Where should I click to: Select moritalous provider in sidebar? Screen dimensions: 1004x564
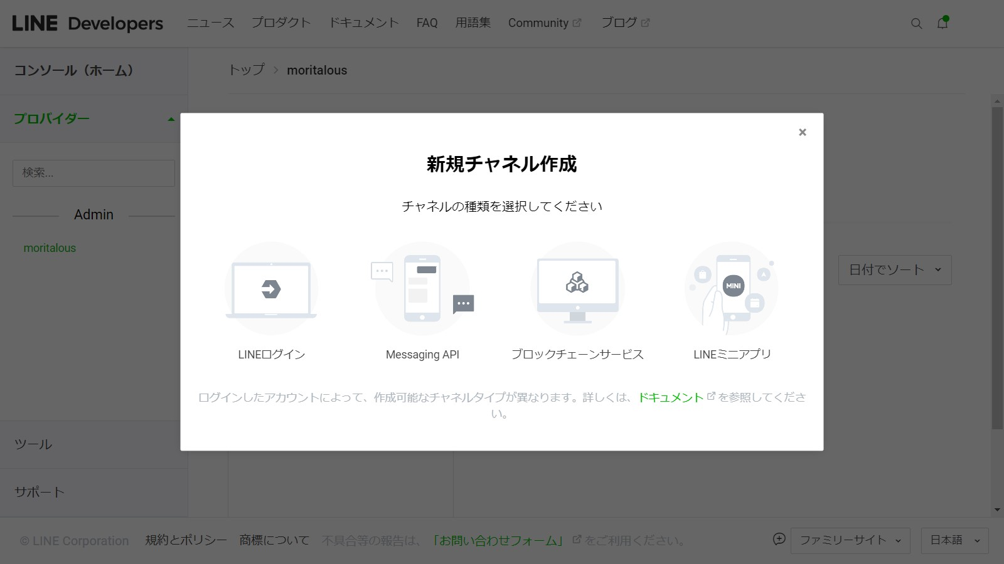(x=50, y=248)
